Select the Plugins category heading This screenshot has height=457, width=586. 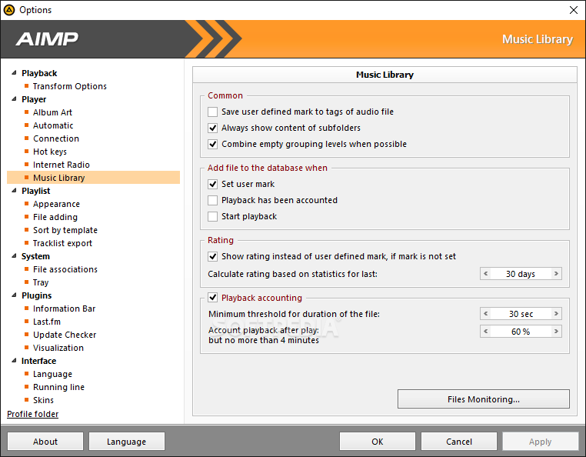pos(37,295)
